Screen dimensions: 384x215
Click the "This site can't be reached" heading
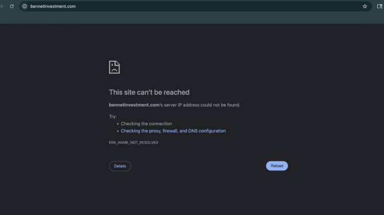[x=149, y=93]
